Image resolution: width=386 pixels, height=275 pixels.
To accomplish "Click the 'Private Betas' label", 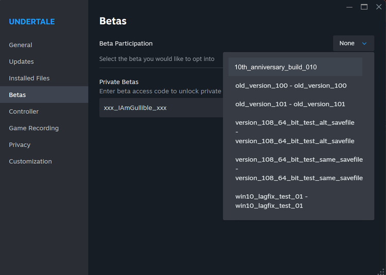I will (119, 82).
